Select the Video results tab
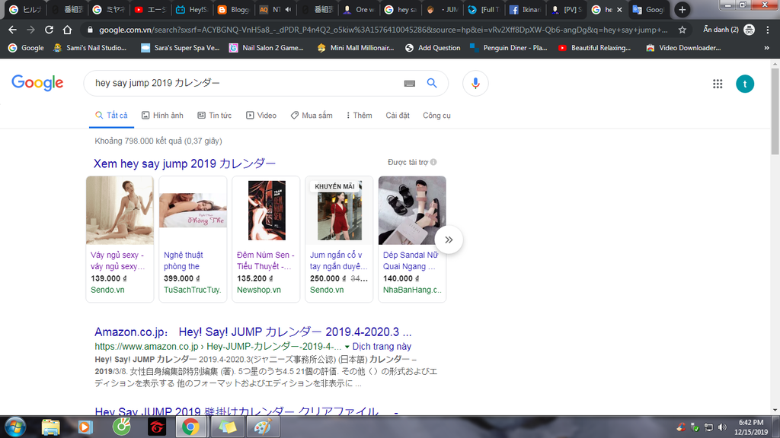The image size is (780, 438). (x=261, y=116)
